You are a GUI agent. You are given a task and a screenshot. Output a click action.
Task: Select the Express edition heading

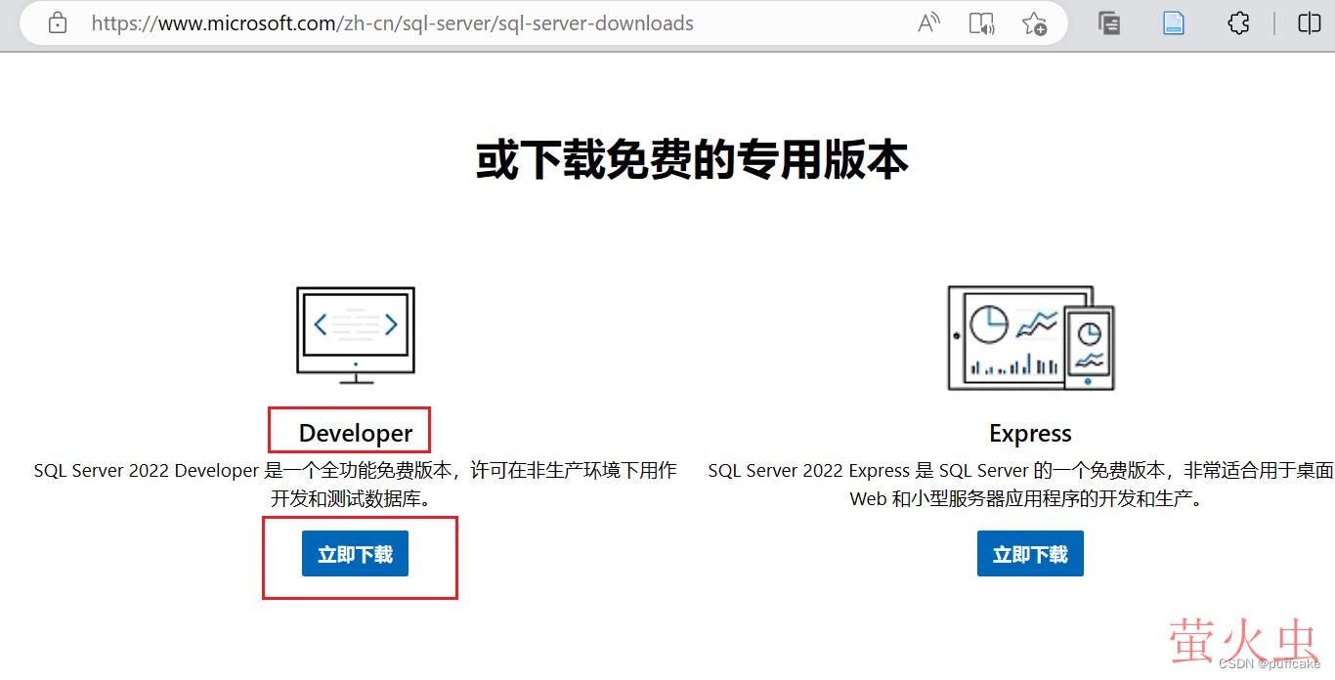[1030, 433]
